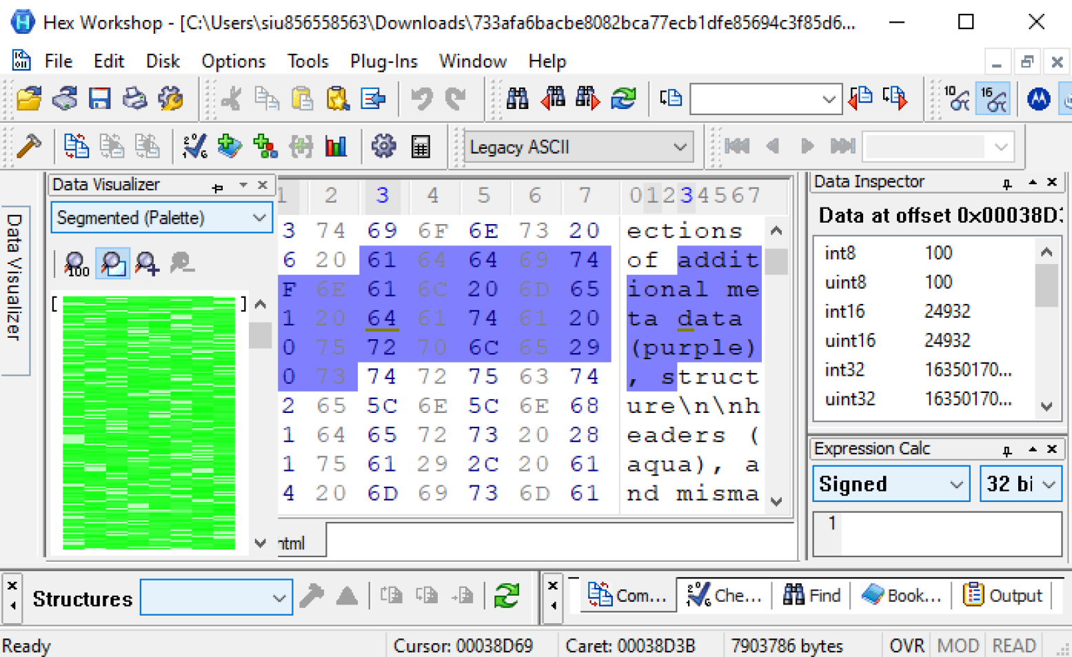Open the File menu
Screen dimensions: 1072x657
coord(59,61)
